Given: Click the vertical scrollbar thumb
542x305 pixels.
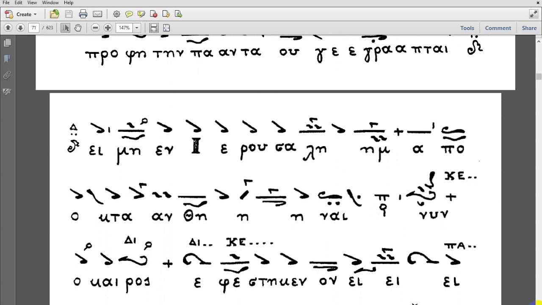Looking at the screenshot, I should (539, 77).
